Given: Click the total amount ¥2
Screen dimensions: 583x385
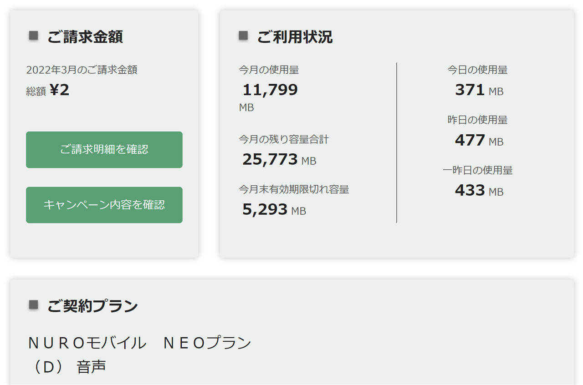Looking at the screenshot, I should click(60, 90).
